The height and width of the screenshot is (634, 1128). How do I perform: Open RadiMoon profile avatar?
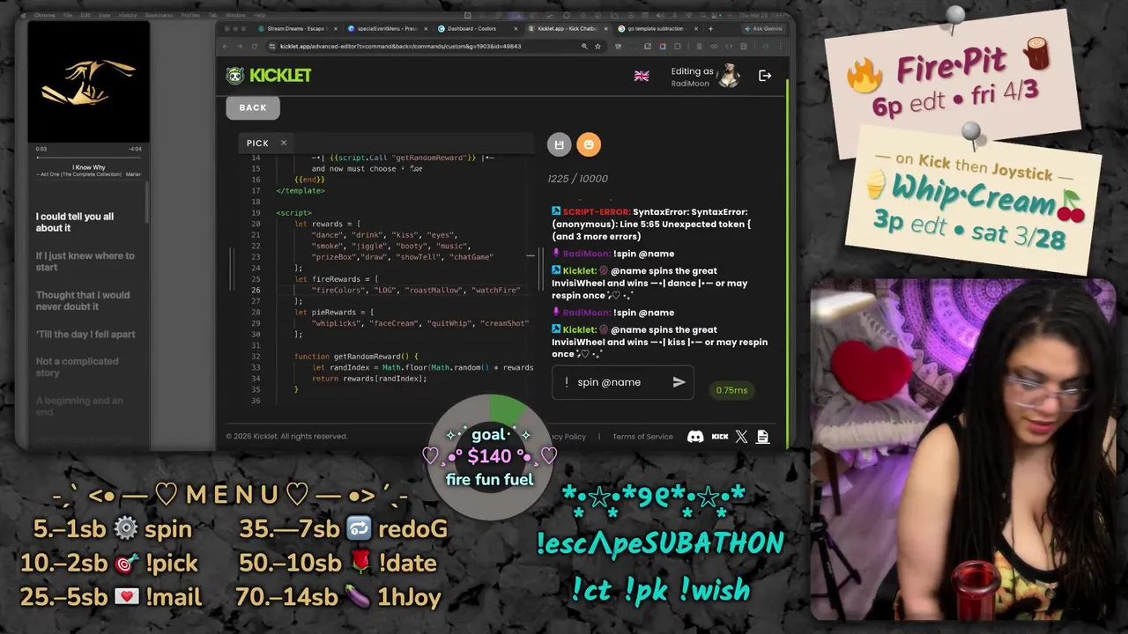pos(728,76)
